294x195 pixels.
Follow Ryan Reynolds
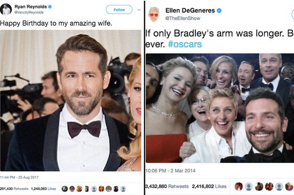pos(119,9)
